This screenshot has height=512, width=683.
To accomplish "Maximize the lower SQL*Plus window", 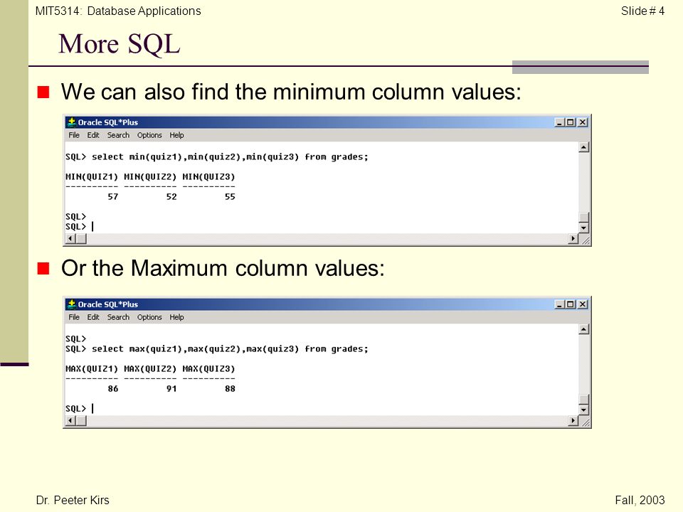I will pyautogui.click(x=570, y=304).
